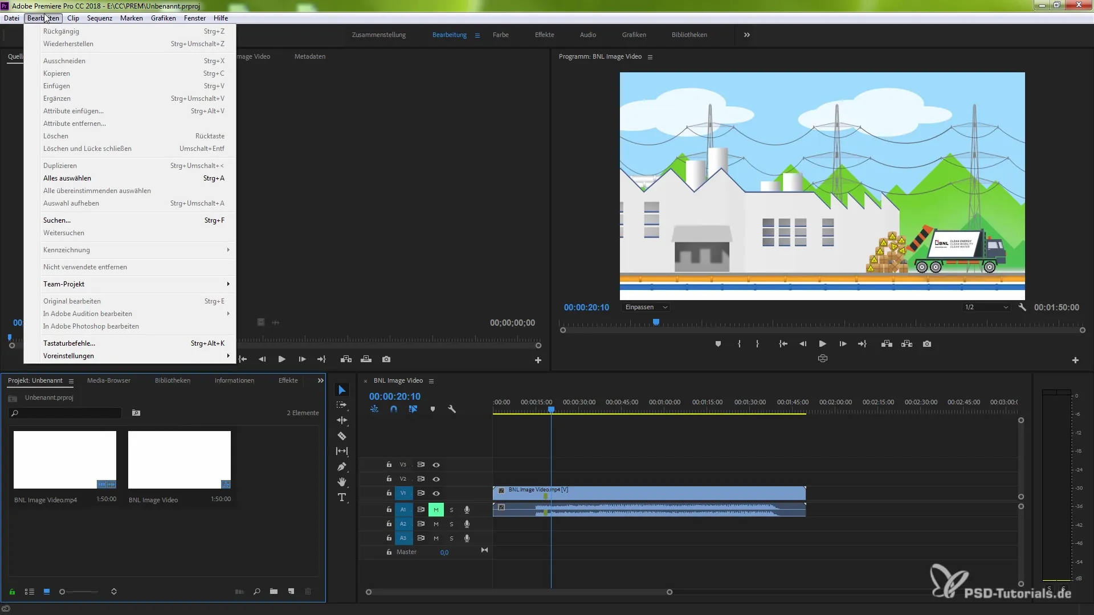Select the Track Select Forward tool
This screenshot has width=1094, height=615.
(342, 405)
